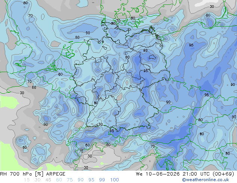Click the legend value 30 in the color scale
This screenshot has width=237, height=183.
click(37, 180)
